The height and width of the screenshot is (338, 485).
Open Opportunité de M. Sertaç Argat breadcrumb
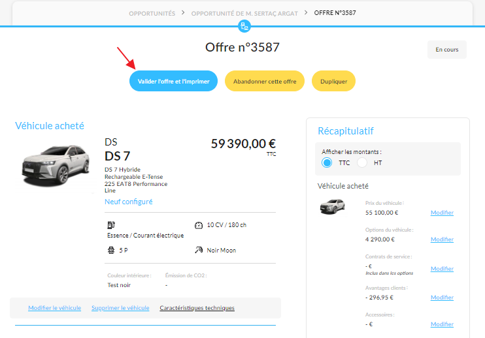[244, 14]
